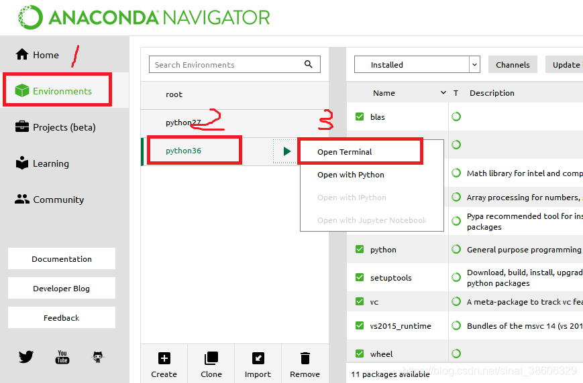This screenshot has height=383, width=583.
Task: Create a new environment
Action: click(x=164, y=364)
